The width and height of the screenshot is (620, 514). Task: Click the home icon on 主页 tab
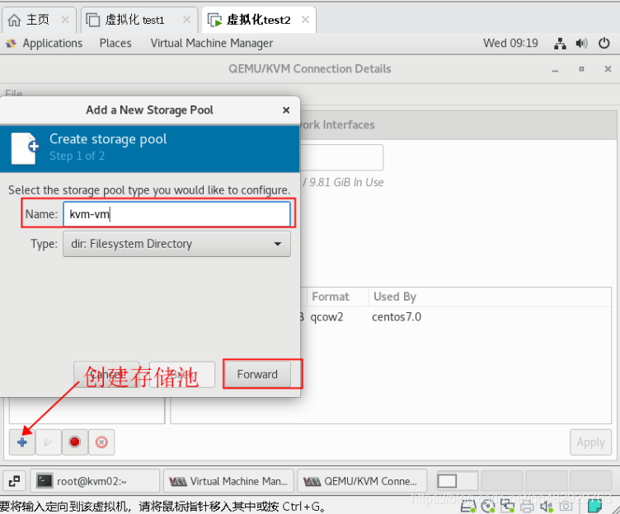14,20
